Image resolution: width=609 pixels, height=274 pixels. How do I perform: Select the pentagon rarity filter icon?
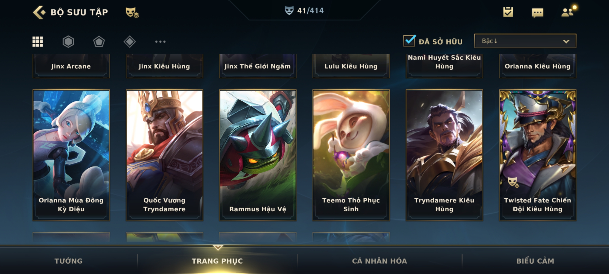[99, 42]
